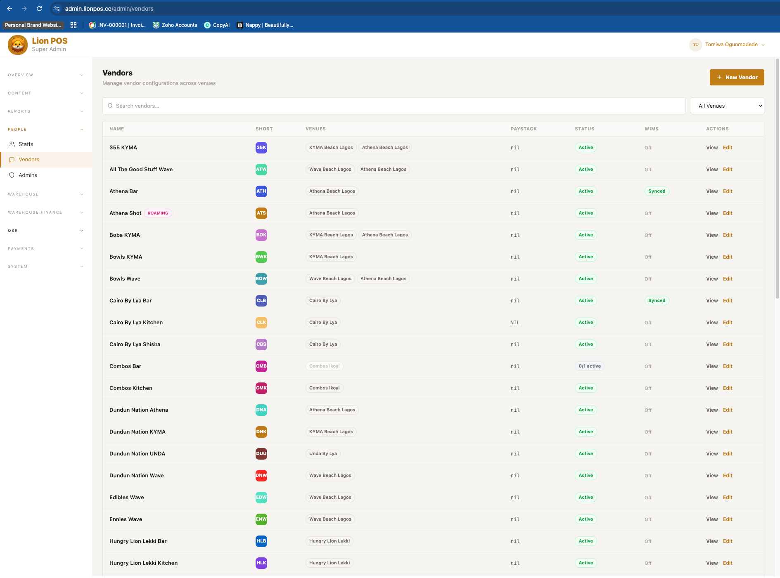The width and height of the screenshot is (780, 578).
Task: Click the CLB badge for Cairo By Lya Bar
Action: 261,301
